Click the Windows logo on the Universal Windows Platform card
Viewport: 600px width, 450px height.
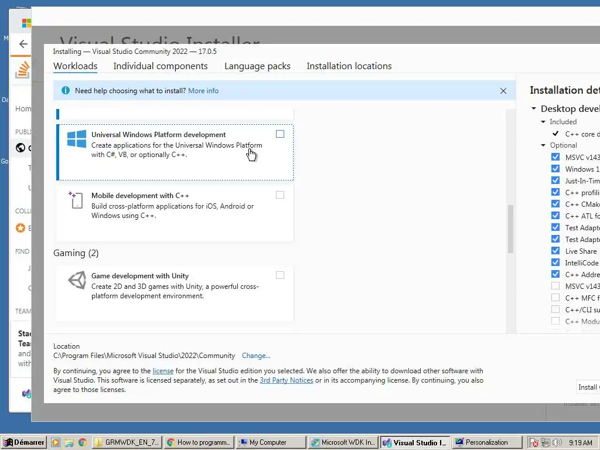[x=77, y=139]
